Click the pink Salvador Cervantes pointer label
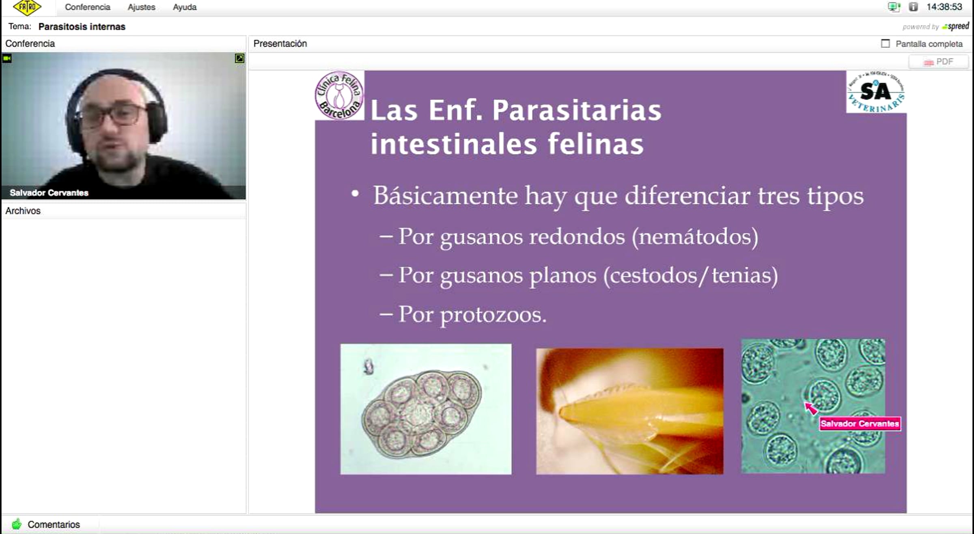Screen dimensions: 974x534 (860, 424)
